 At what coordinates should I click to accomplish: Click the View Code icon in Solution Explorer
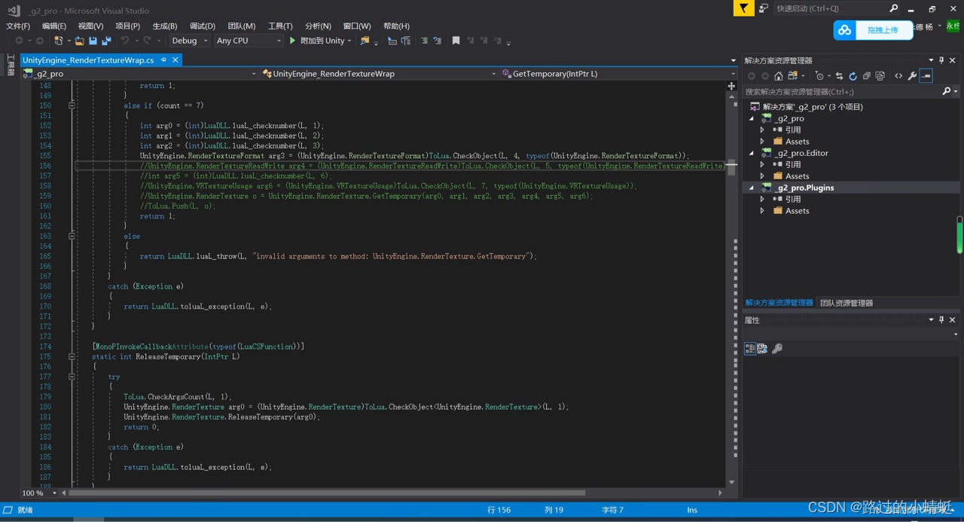[x=898, y=76]
